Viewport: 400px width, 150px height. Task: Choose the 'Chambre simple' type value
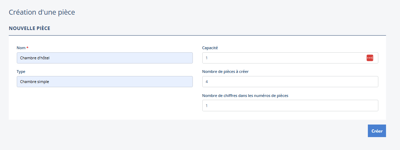click(35, 82)
